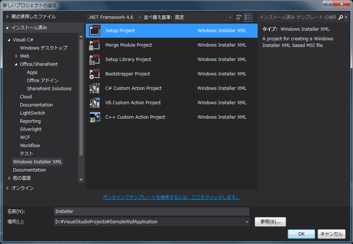Select the C# Custom Action Project icon
Image resolution: width=353 pixels, height=244 pixels.
pos(95,88)
